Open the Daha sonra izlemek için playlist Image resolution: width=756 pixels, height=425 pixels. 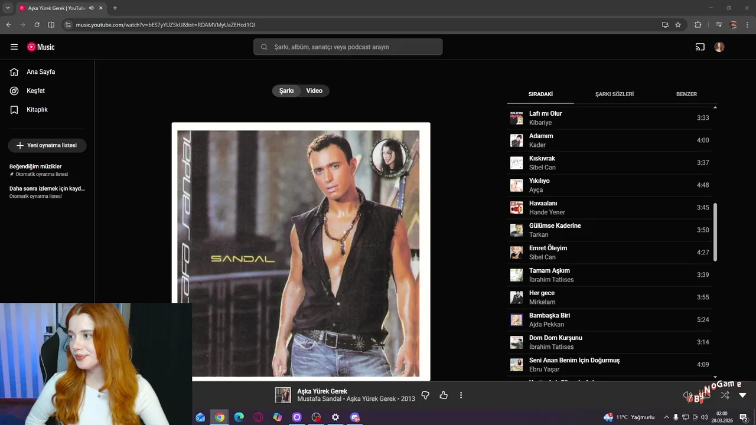47,192
